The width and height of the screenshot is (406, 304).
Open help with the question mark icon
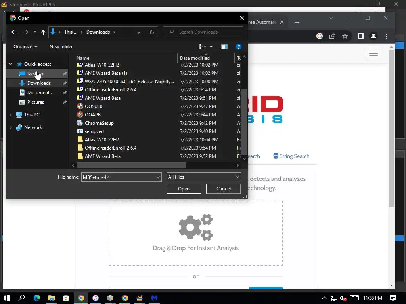pyautogui.click(x=238, y=47)
